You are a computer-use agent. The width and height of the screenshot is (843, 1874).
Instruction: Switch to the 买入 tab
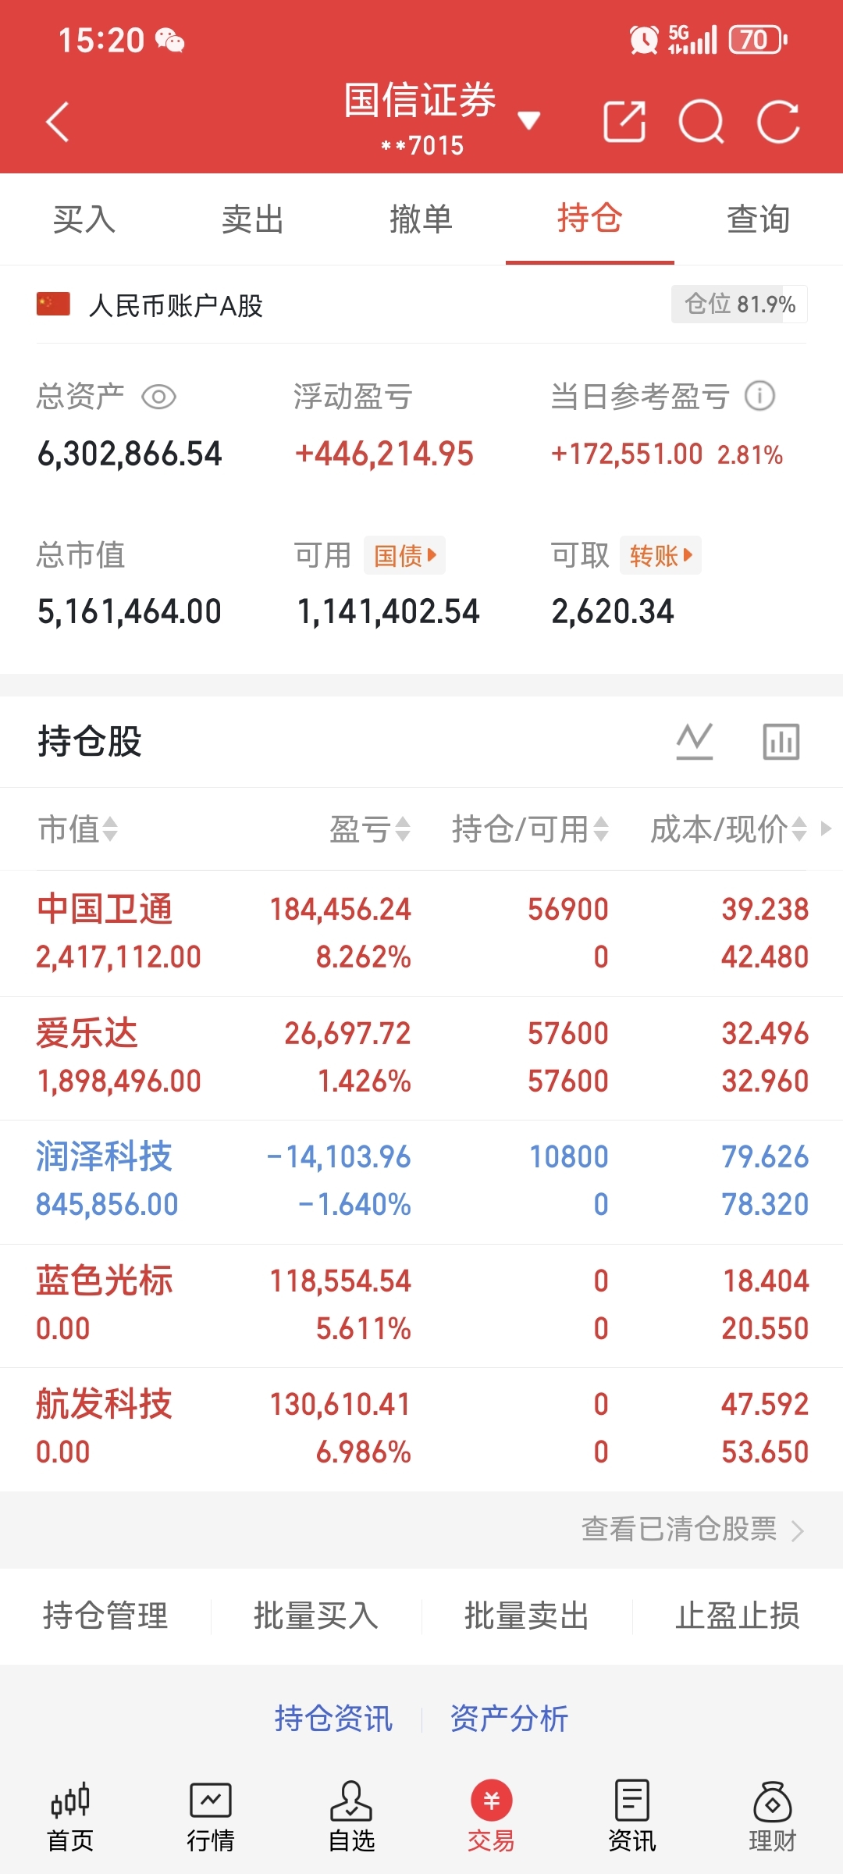tap(84, 219)
